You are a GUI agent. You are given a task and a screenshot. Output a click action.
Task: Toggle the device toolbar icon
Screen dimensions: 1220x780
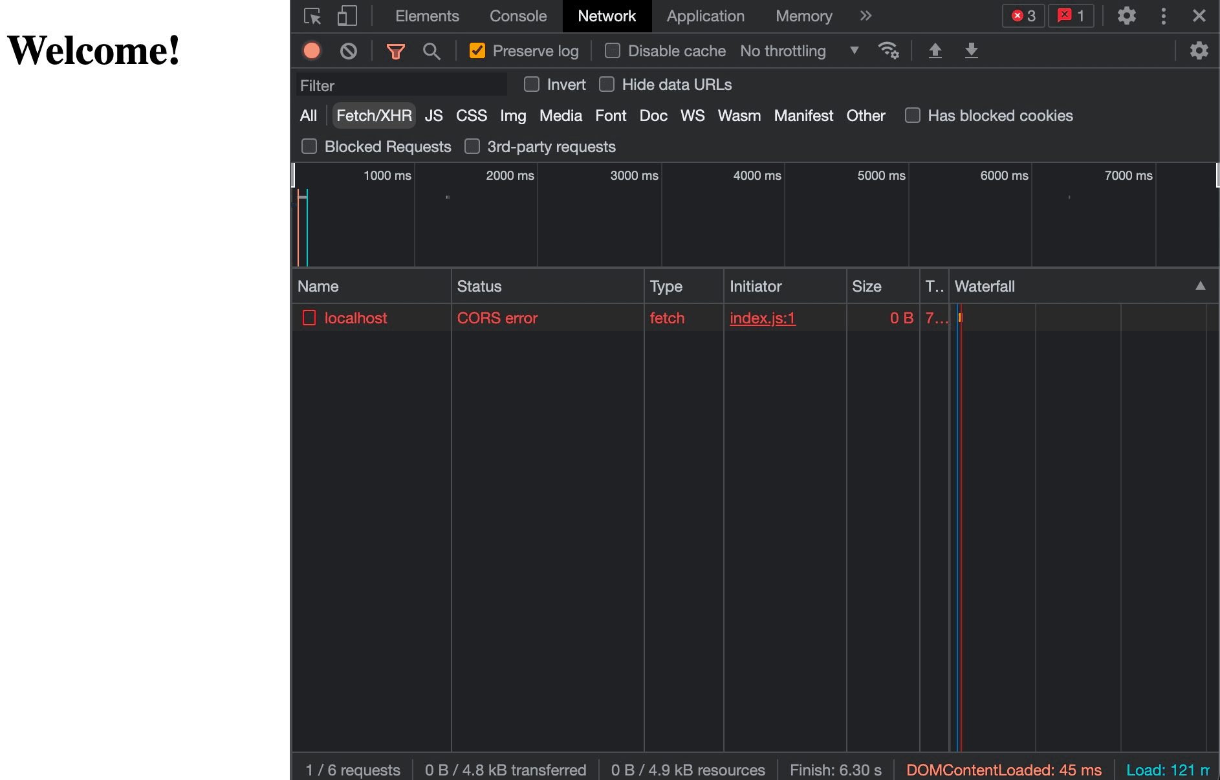[347, 16]
